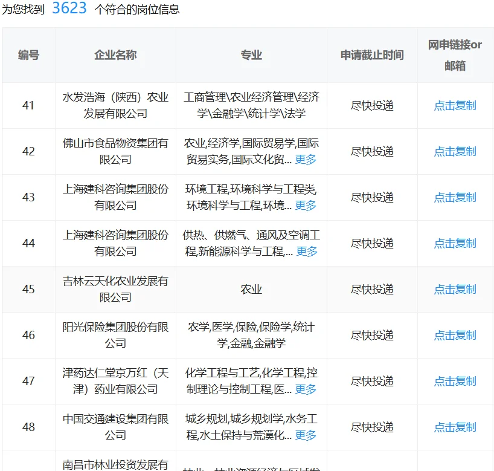The height and width of the screenshot is (471, 494).
Task: Click row number 46
Action: [28, 335]
